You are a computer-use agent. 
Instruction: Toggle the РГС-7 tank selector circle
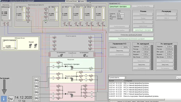[97, 7]
